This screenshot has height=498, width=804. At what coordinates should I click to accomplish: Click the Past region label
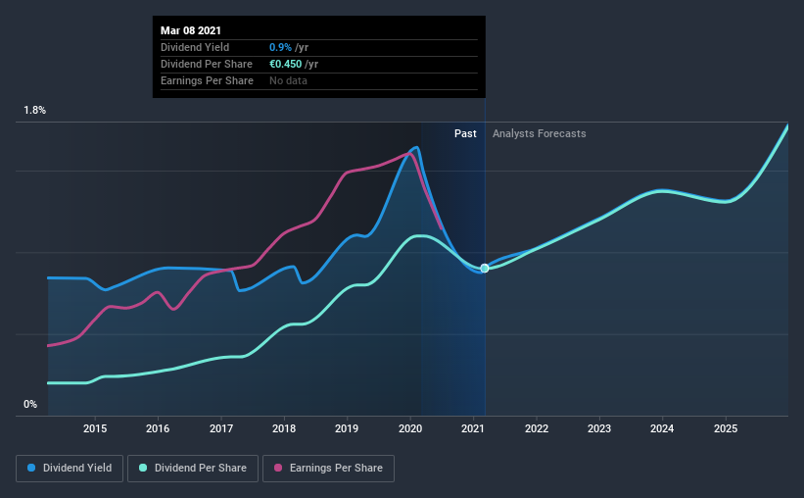[465, 133]
